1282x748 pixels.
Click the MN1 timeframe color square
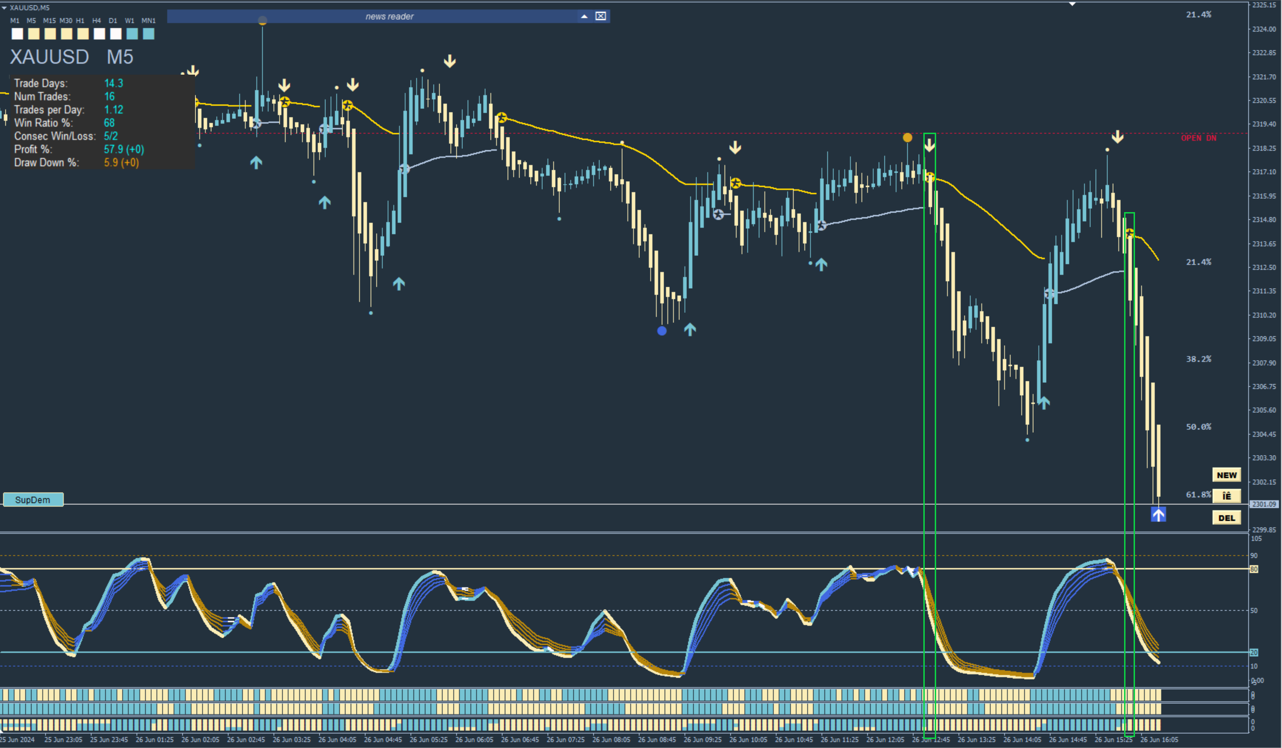pos(148,34)
